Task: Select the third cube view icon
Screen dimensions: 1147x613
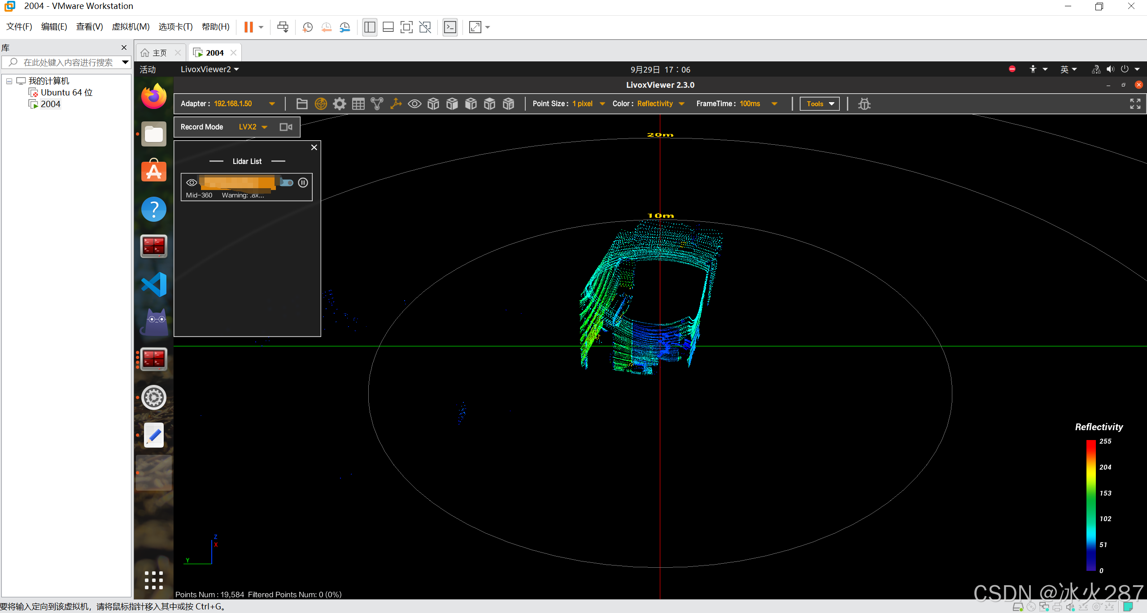Action: pyautogui.click(x=471, y=104)
